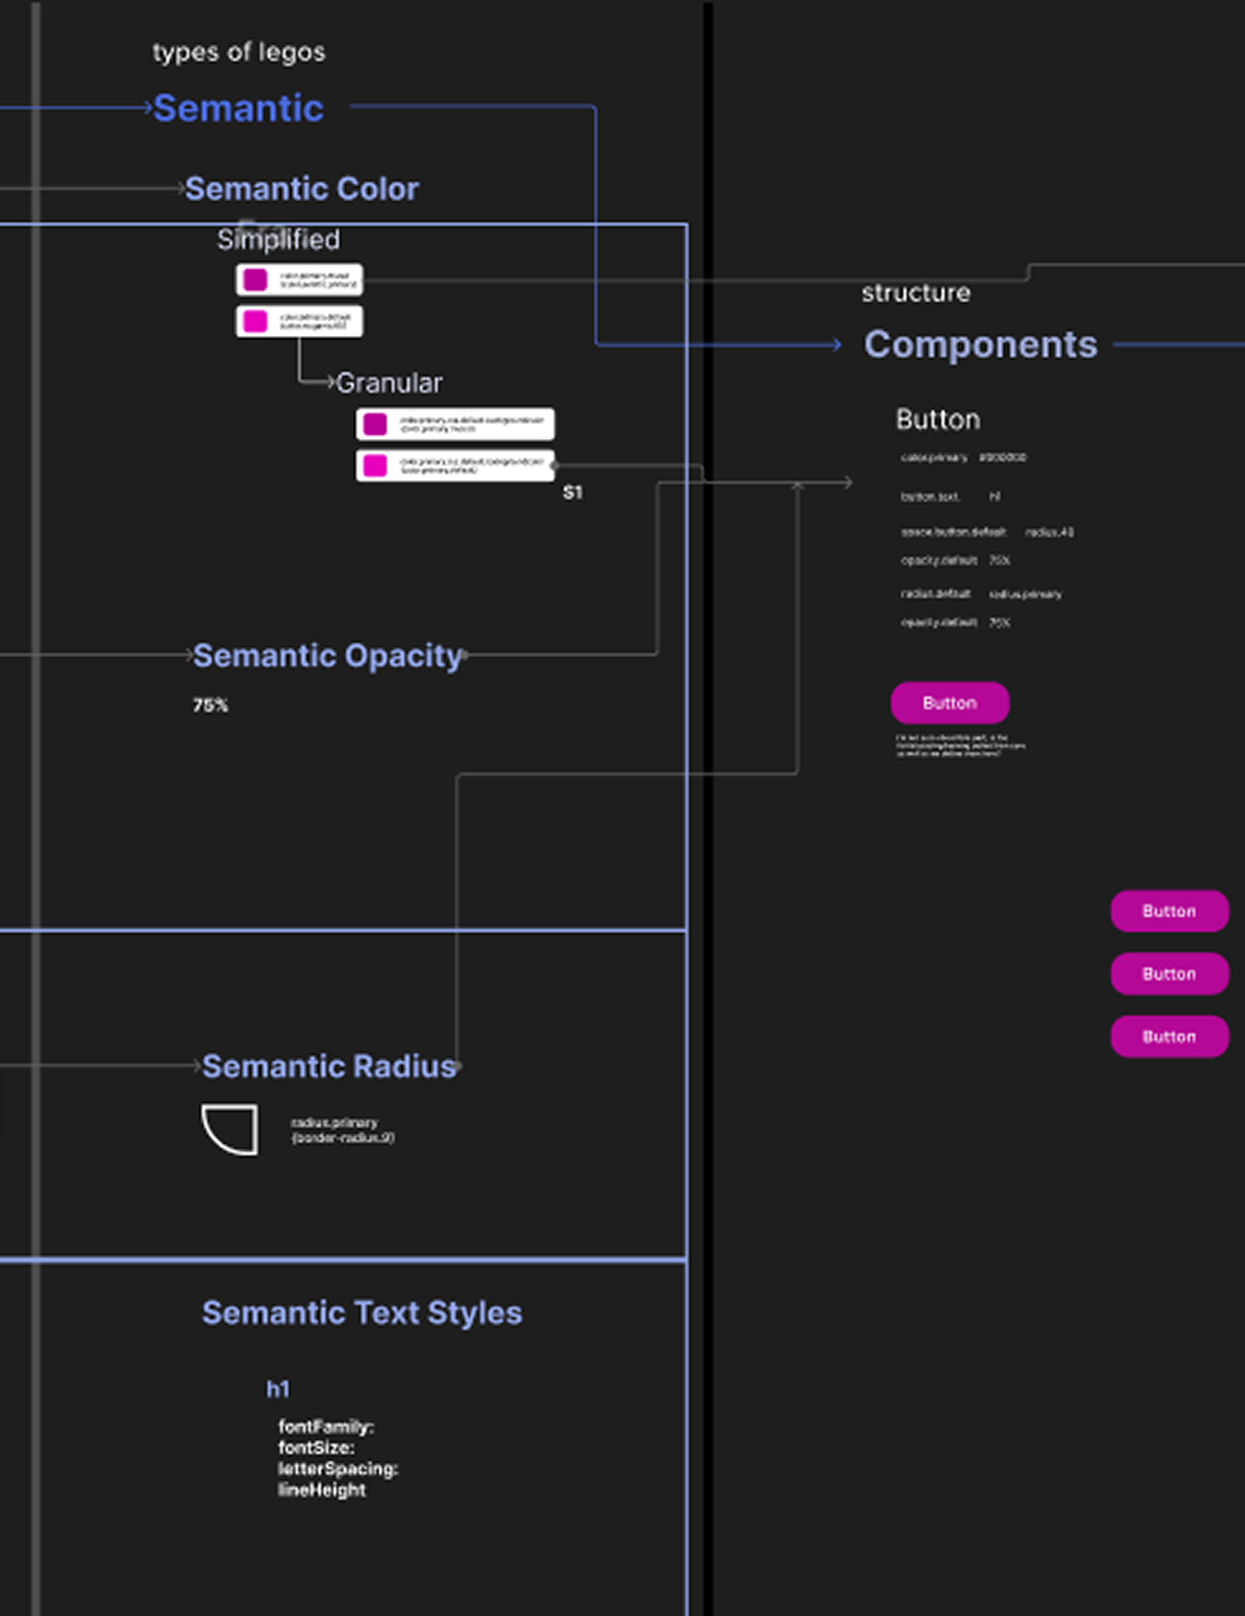
Task: Click the magenta Button below opacity.default
Action: [949, 703]
